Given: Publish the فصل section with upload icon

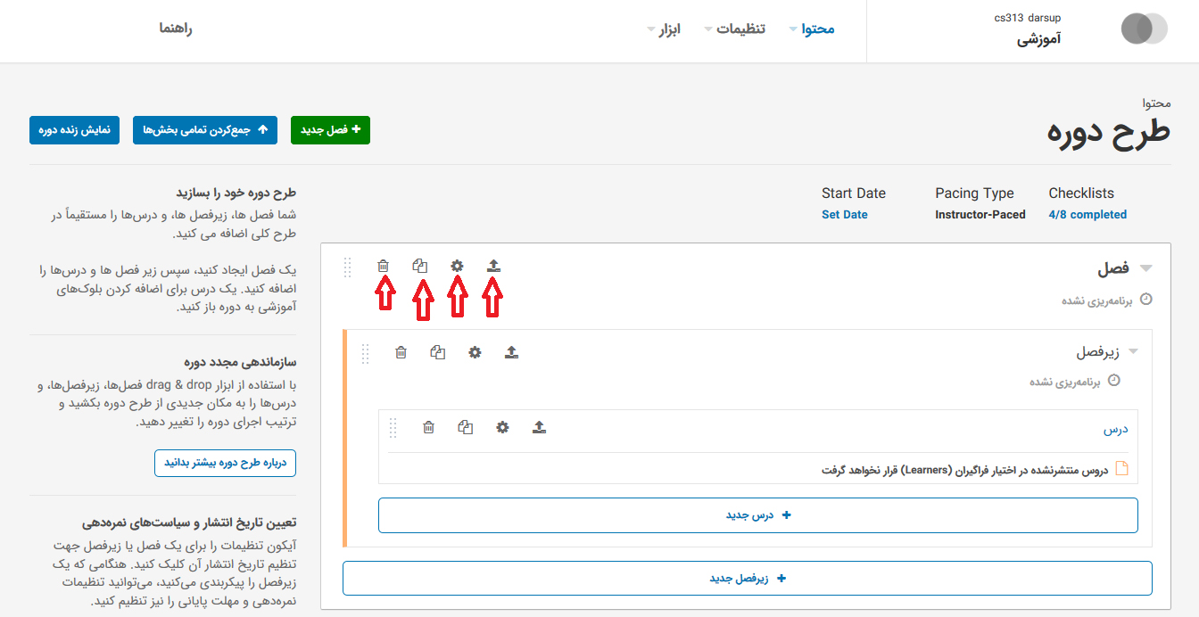Looking at the screenshot, I should point(493,266).
